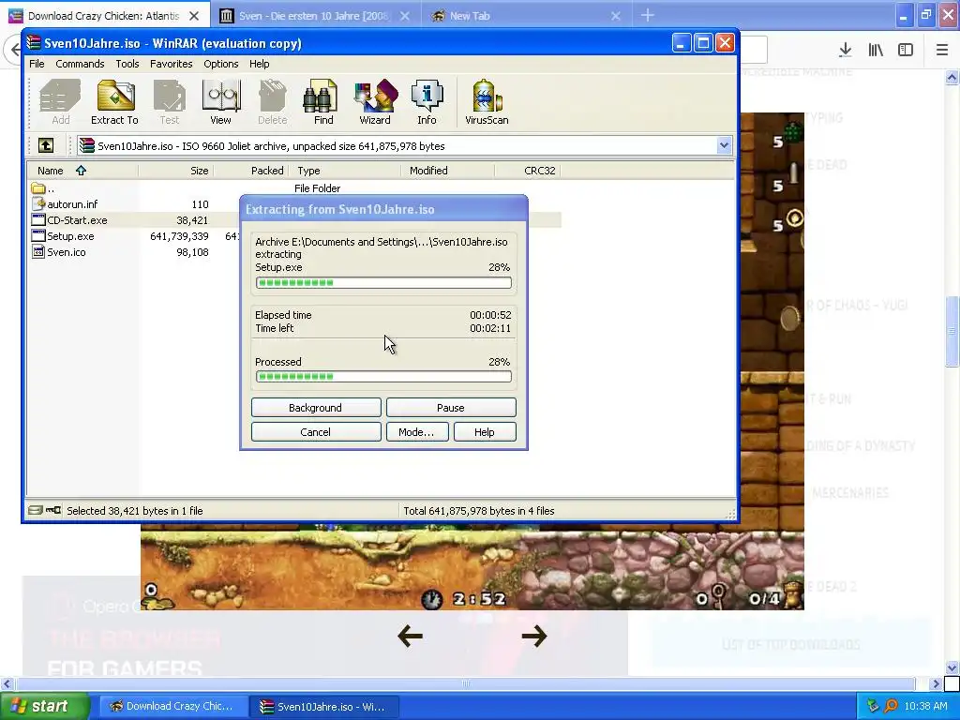The image size is (960, 720).
Task: Open the Options menu
Action: 221,64
